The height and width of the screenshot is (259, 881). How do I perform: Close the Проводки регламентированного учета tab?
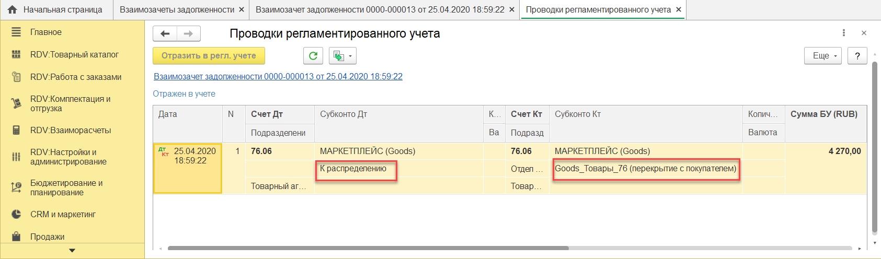point(678,9)
